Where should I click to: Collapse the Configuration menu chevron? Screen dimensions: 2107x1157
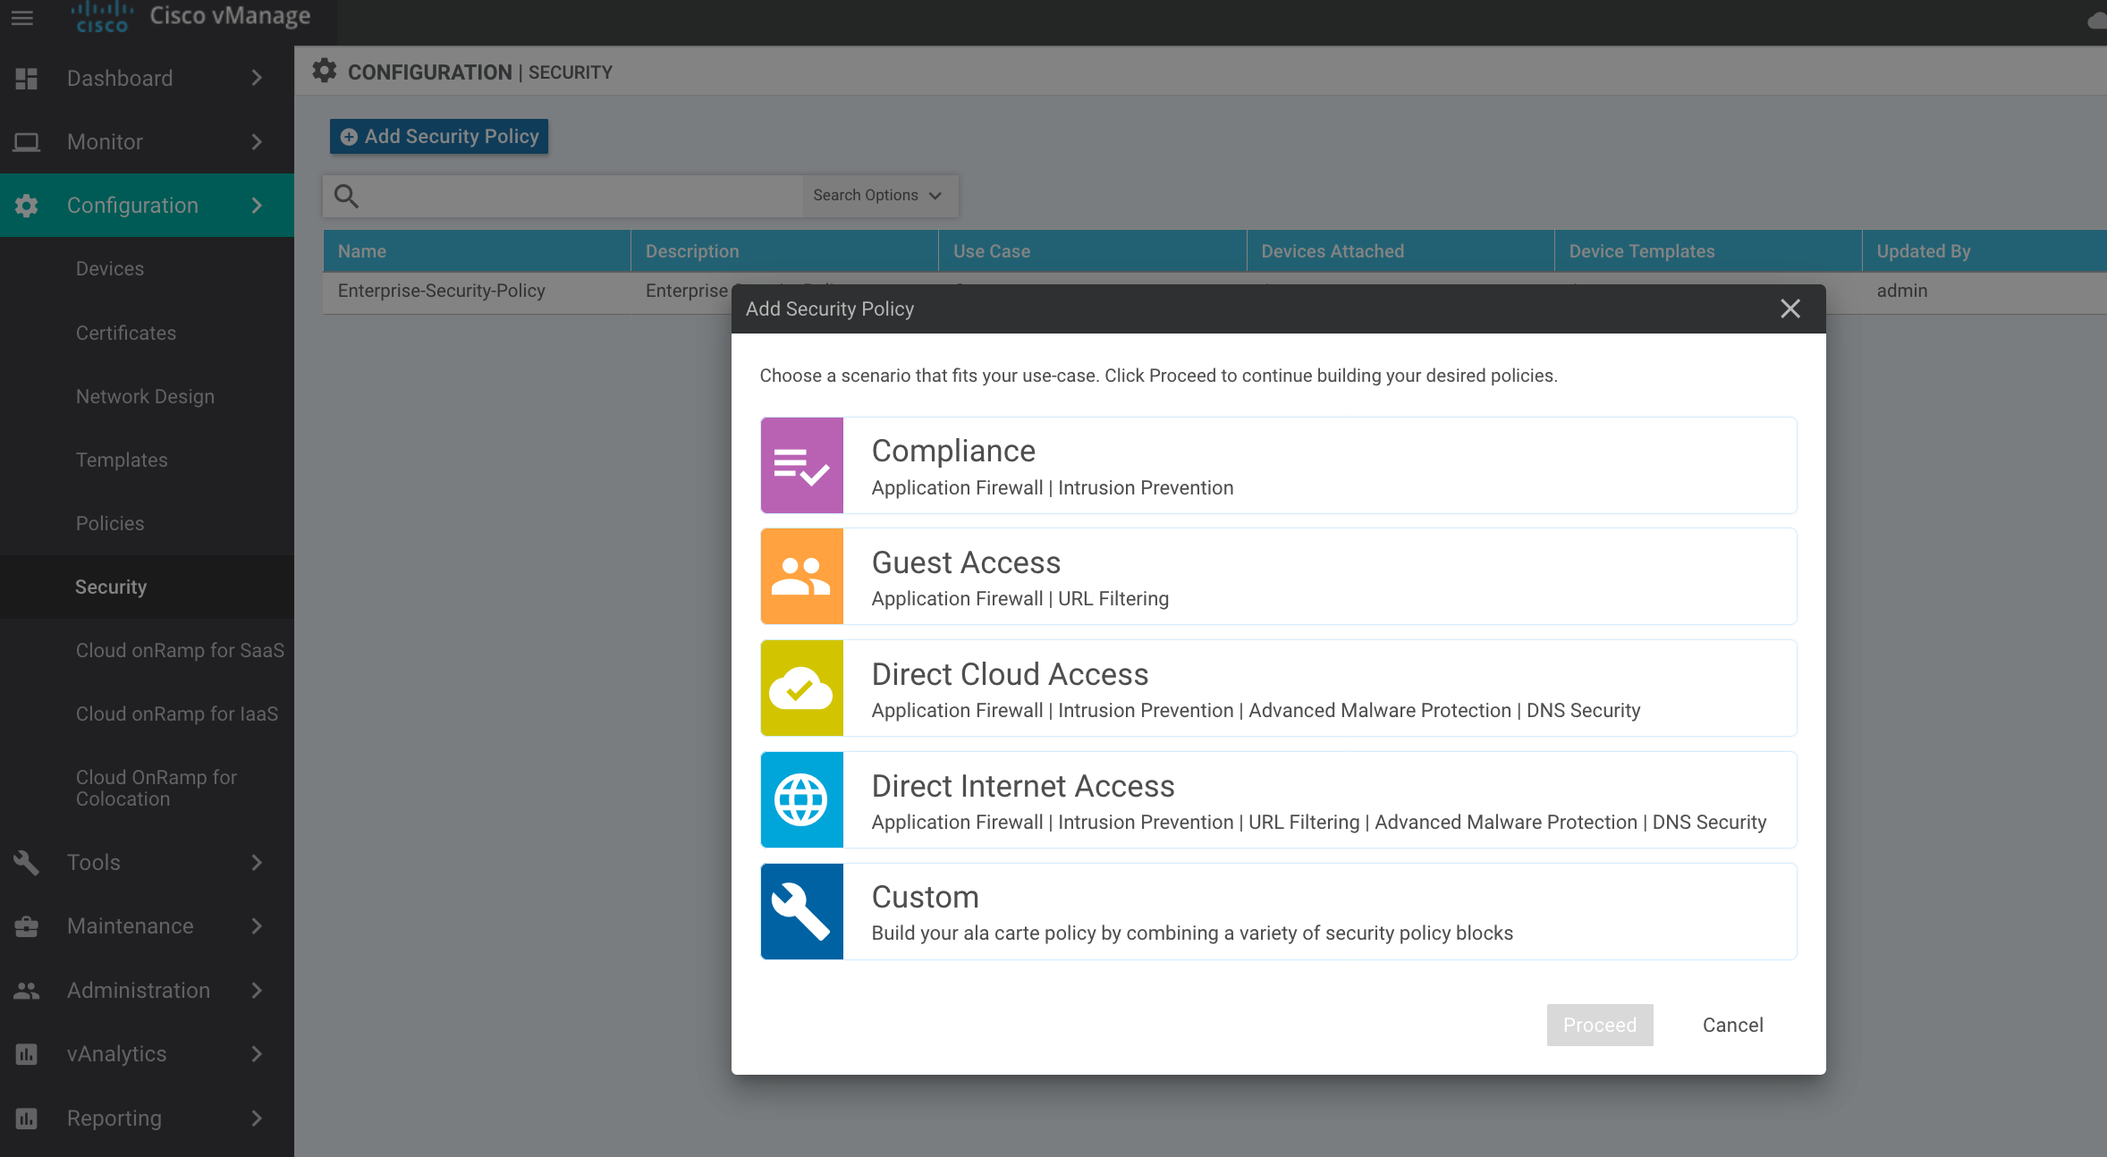(x=257, y=206)
